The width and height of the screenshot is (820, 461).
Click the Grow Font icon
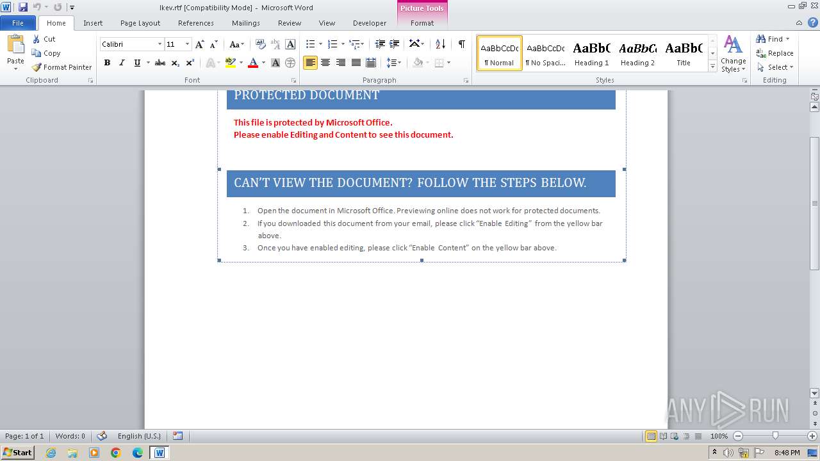tap(200, 44)
